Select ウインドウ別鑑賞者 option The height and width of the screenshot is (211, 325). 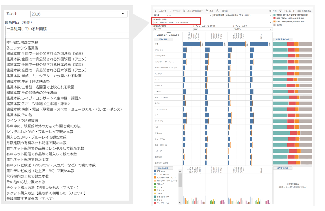(x=22, y=120)
